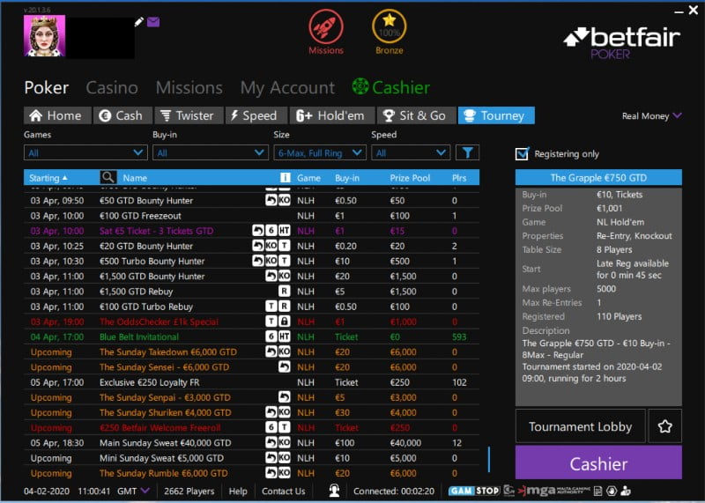Sort by Prize Pool column header
The image size is (705, 503).
click(410, 178)
